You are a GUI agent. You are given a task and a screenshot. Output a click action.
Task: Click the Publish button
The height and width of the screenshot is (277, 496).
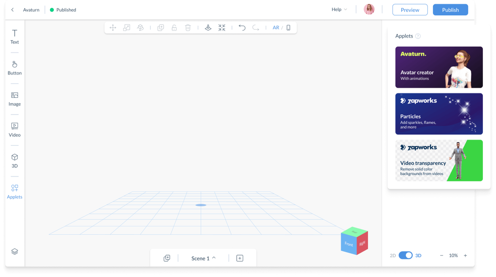click(450, 10)
